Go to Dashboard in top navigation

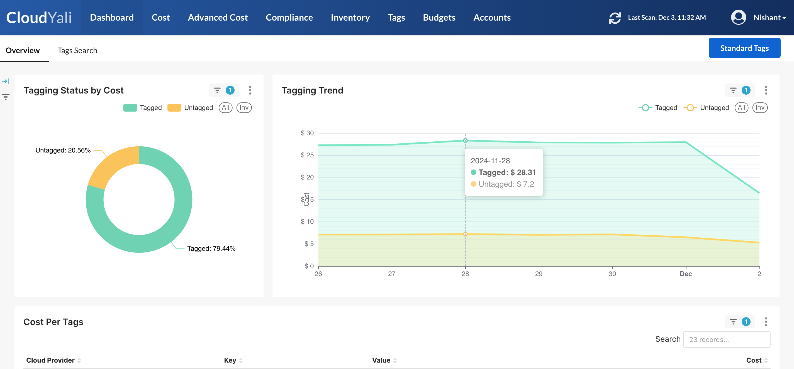pyautogui.click(x=112, y=18)
